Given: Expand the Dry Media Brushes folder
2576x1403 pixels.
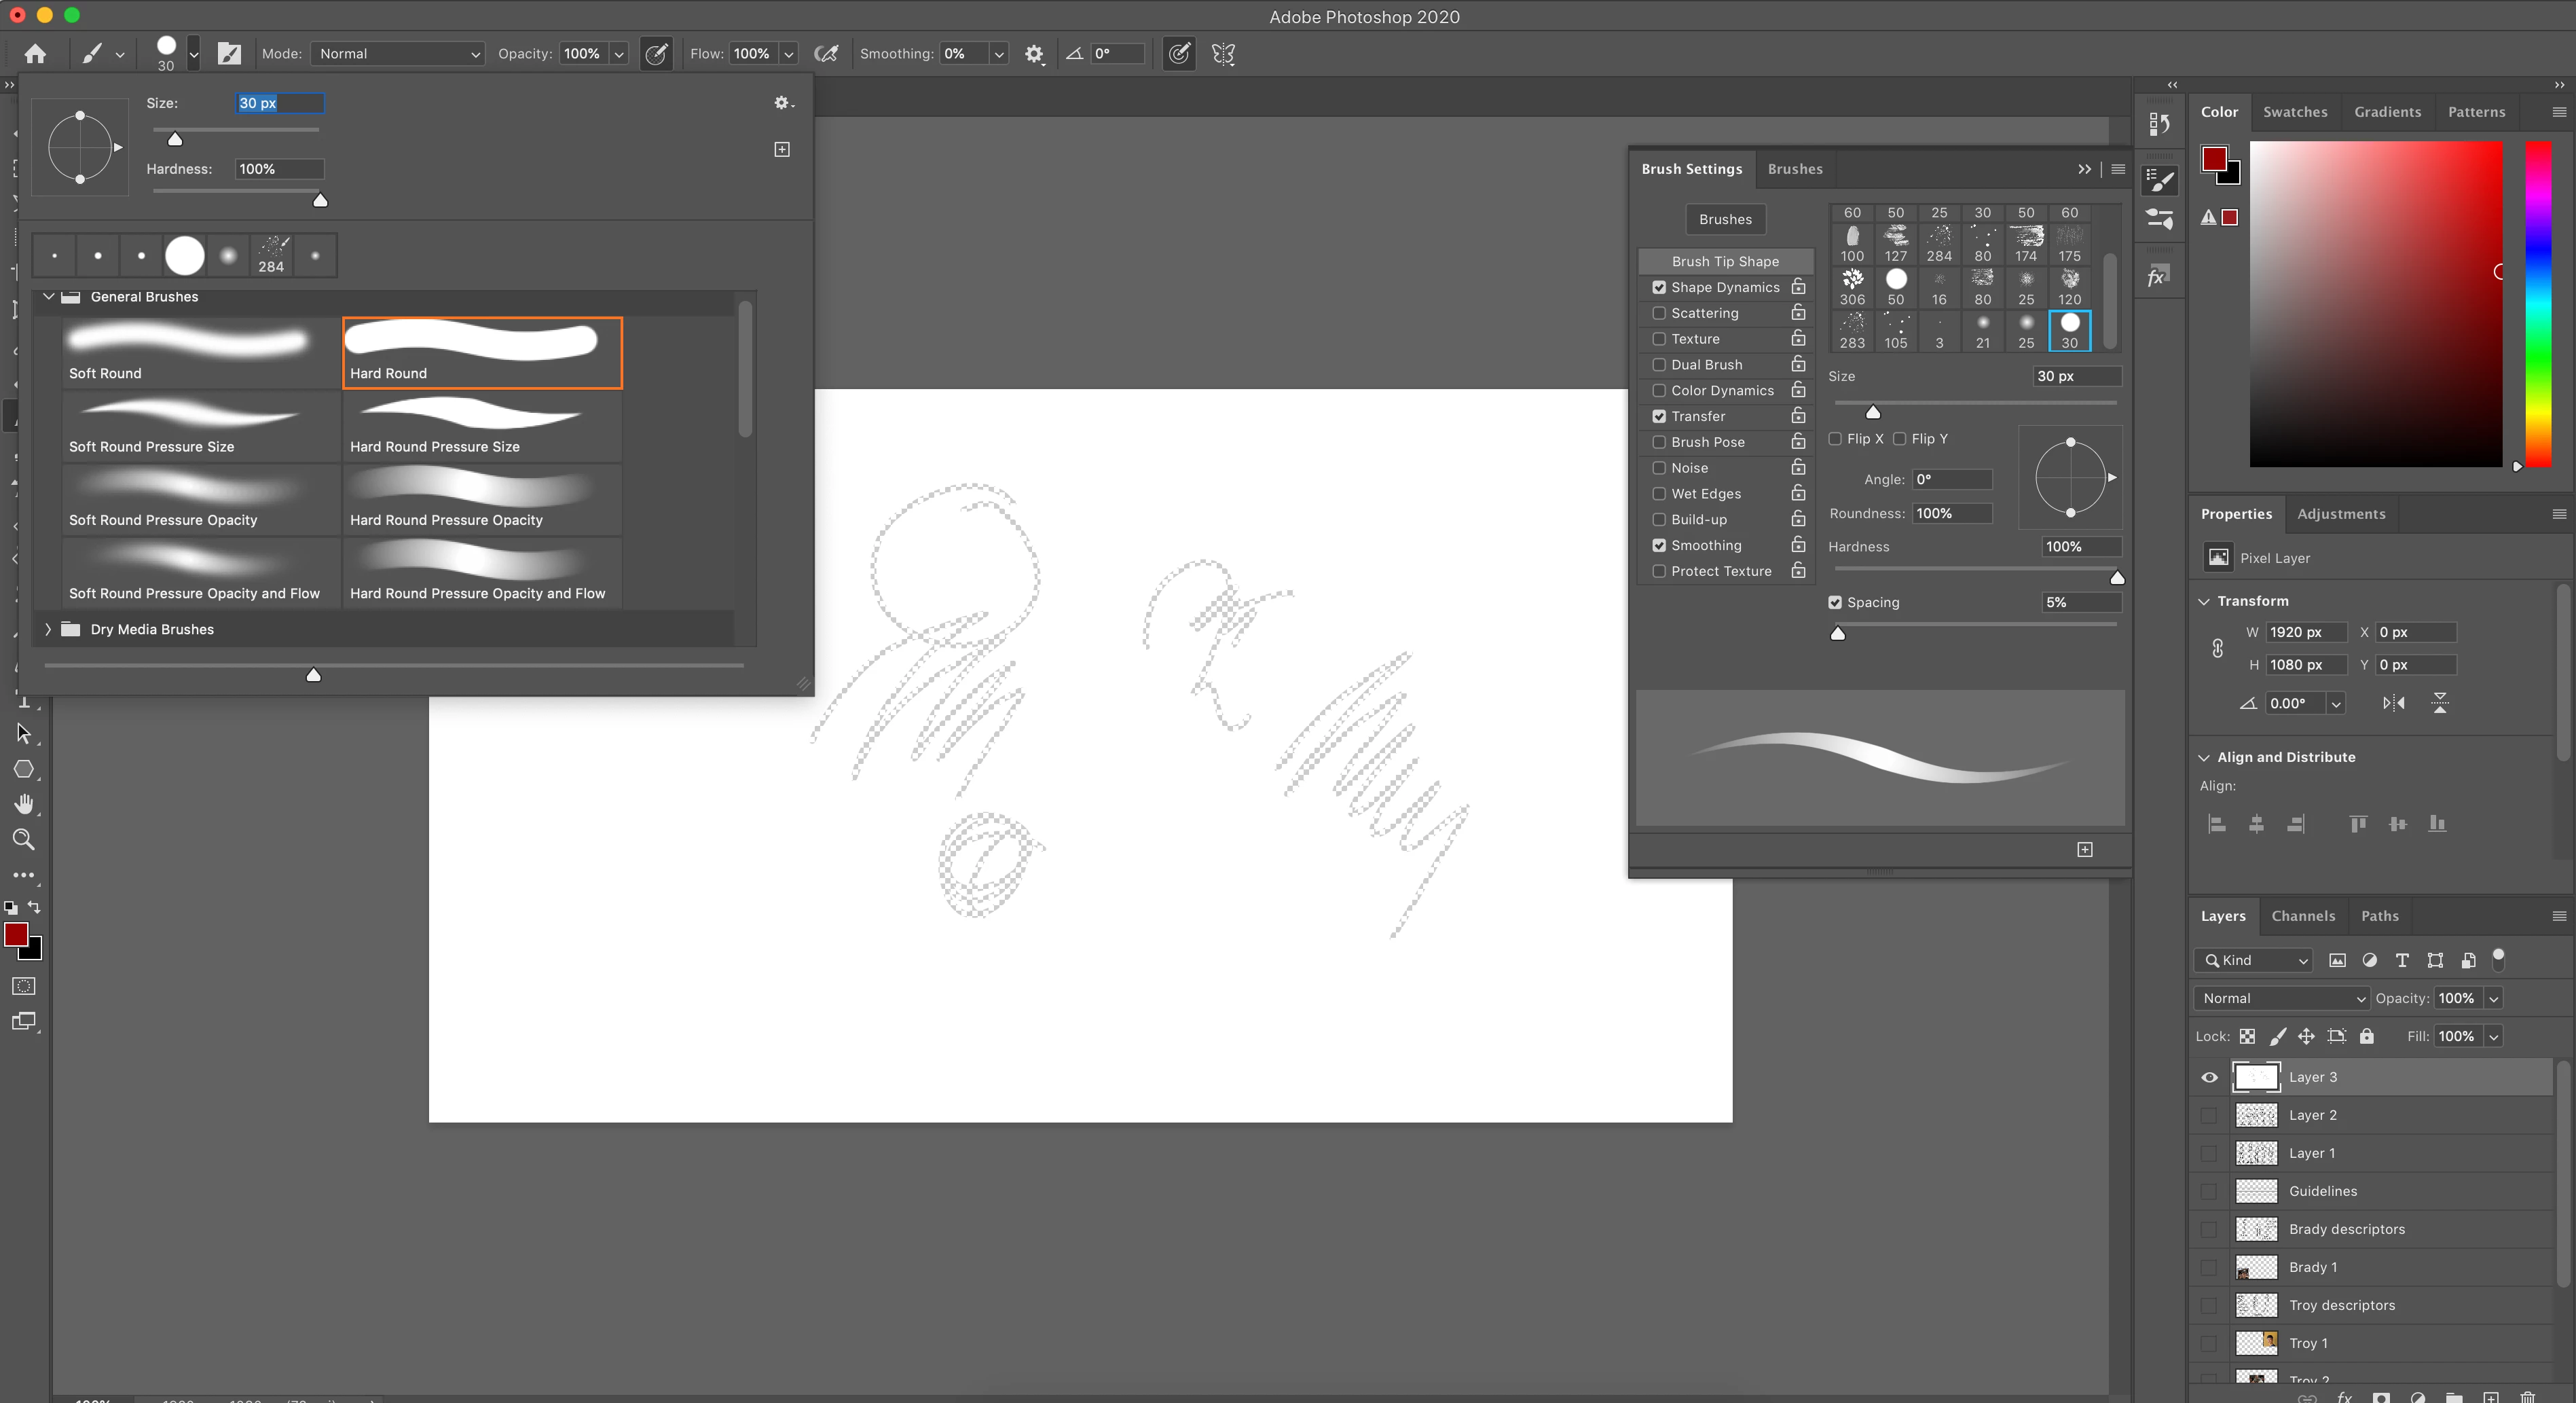Looking at the screenshot, I should point(47,629).
